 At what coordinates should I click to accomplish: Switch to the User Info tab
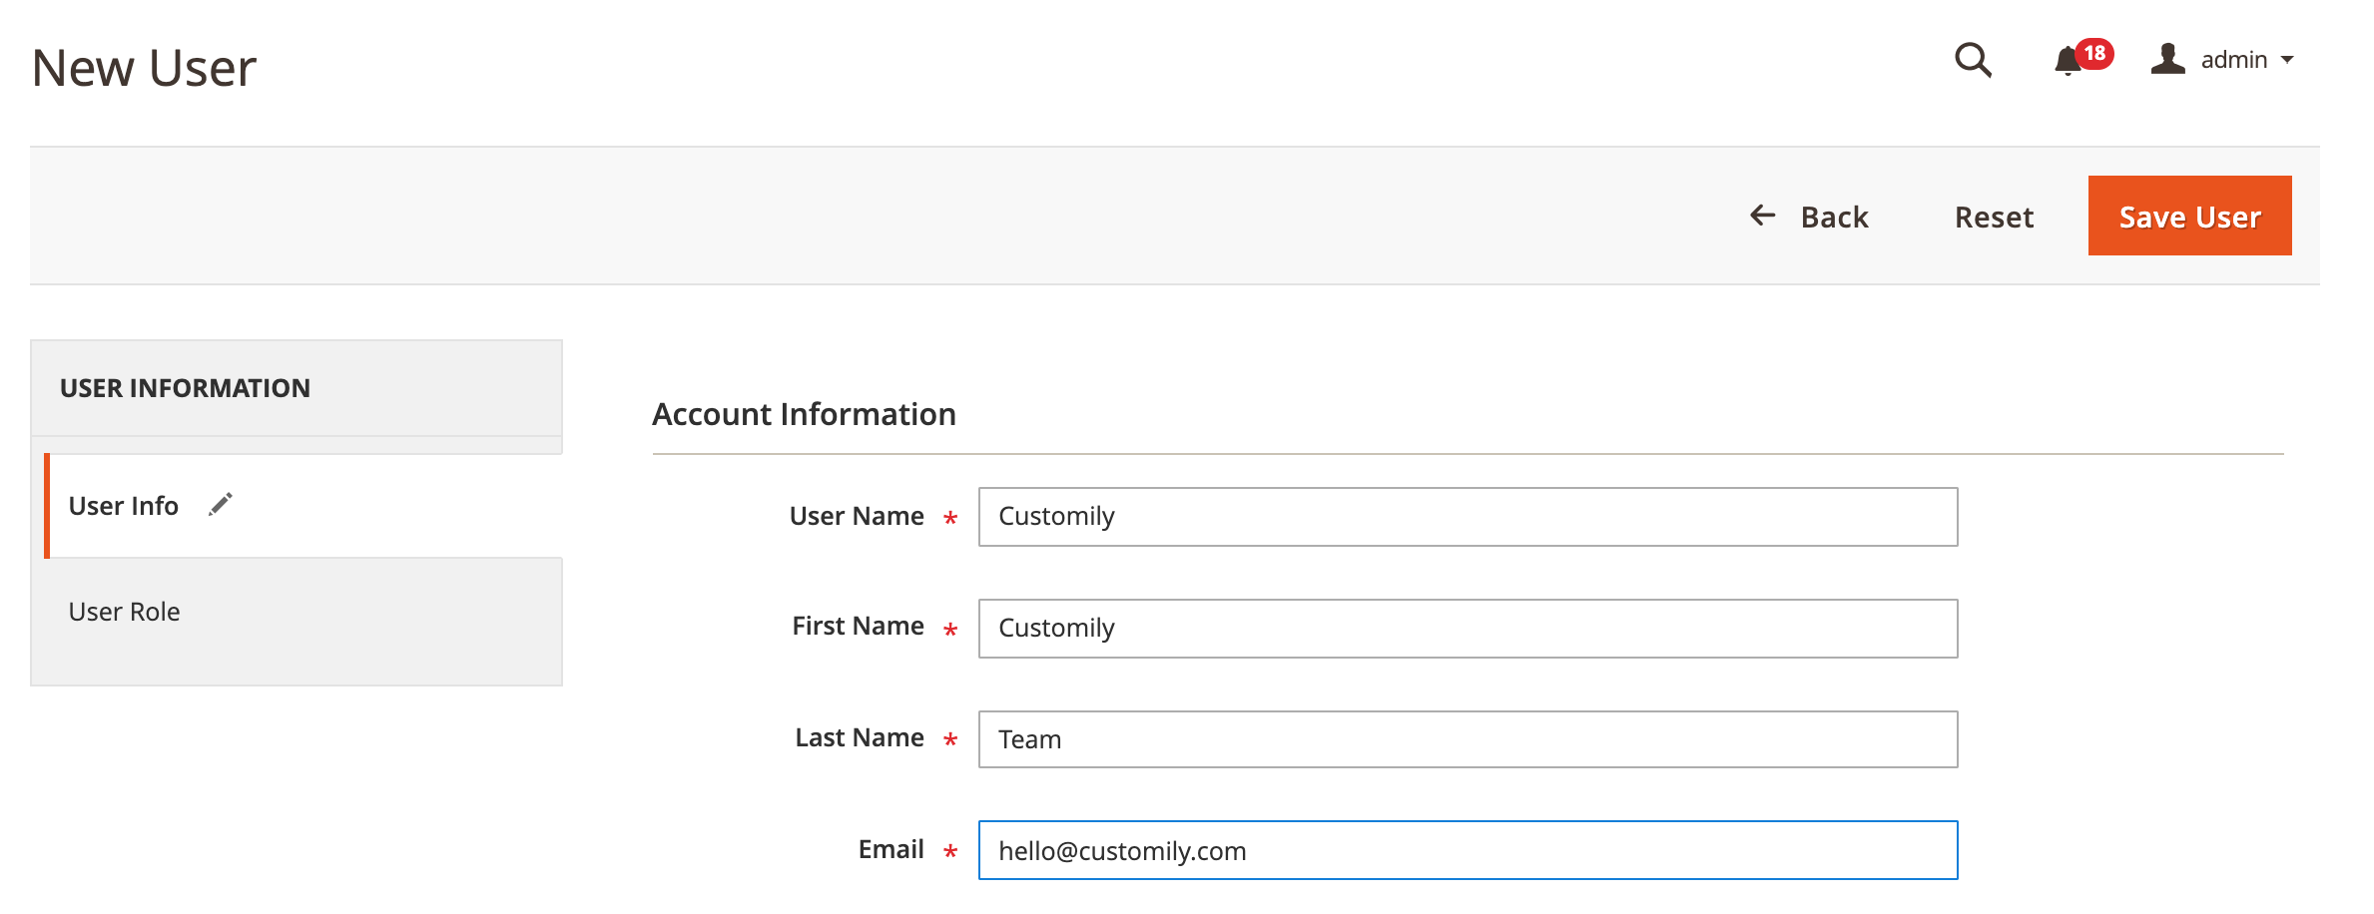click(124, 506)
